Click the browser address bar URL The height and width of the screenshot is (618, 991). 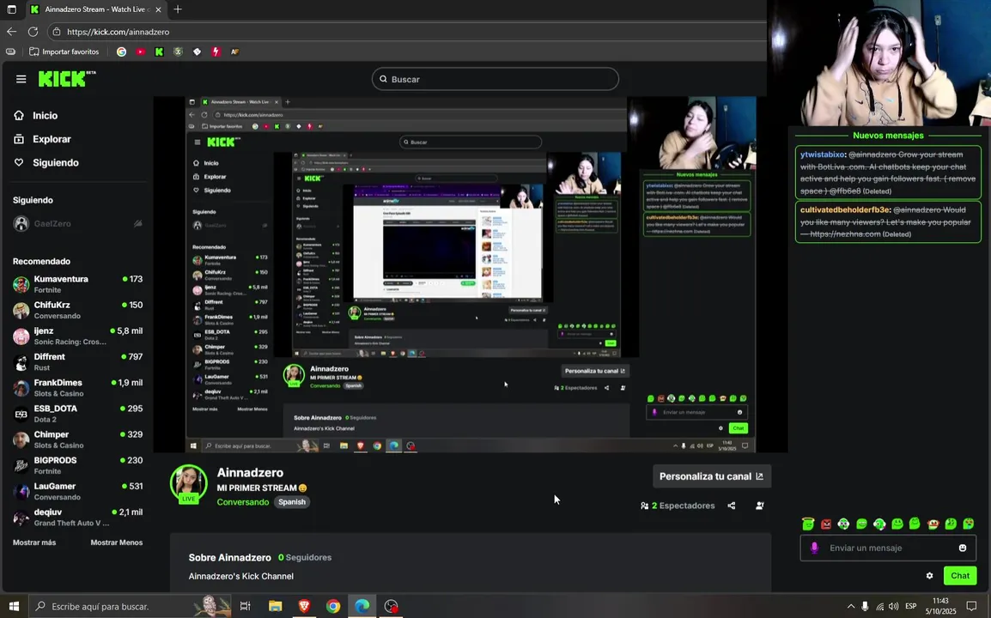(119, 32)
